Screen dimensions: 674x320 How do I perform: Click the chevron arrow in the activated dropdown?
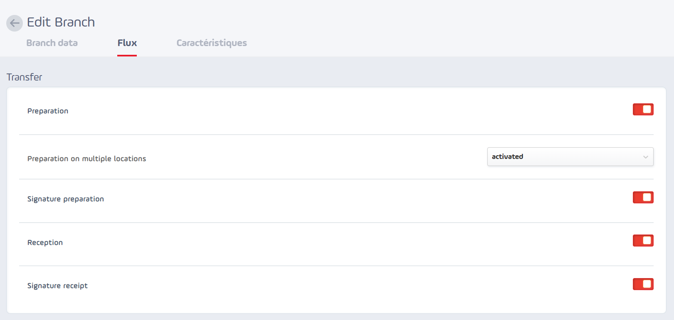pyautogui.click(x=645, y=157)
